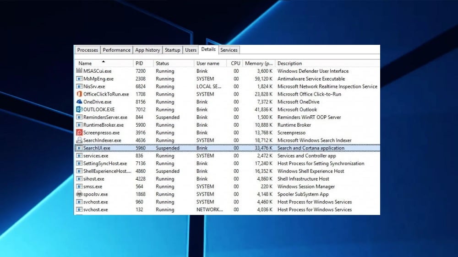Select the MSASCui.exe process name
Viewport: 458px width, 257px height.
(97, 71)
